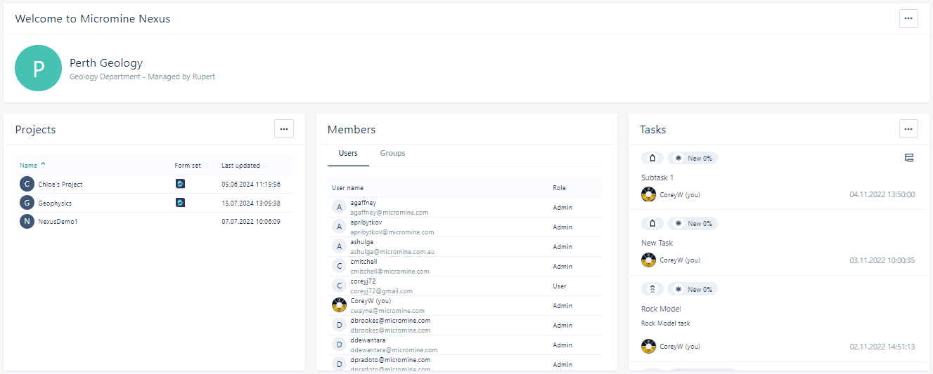933x374 pixels.
Task: Click the email cwayne@micromine.com
Action: click(387, 311)
